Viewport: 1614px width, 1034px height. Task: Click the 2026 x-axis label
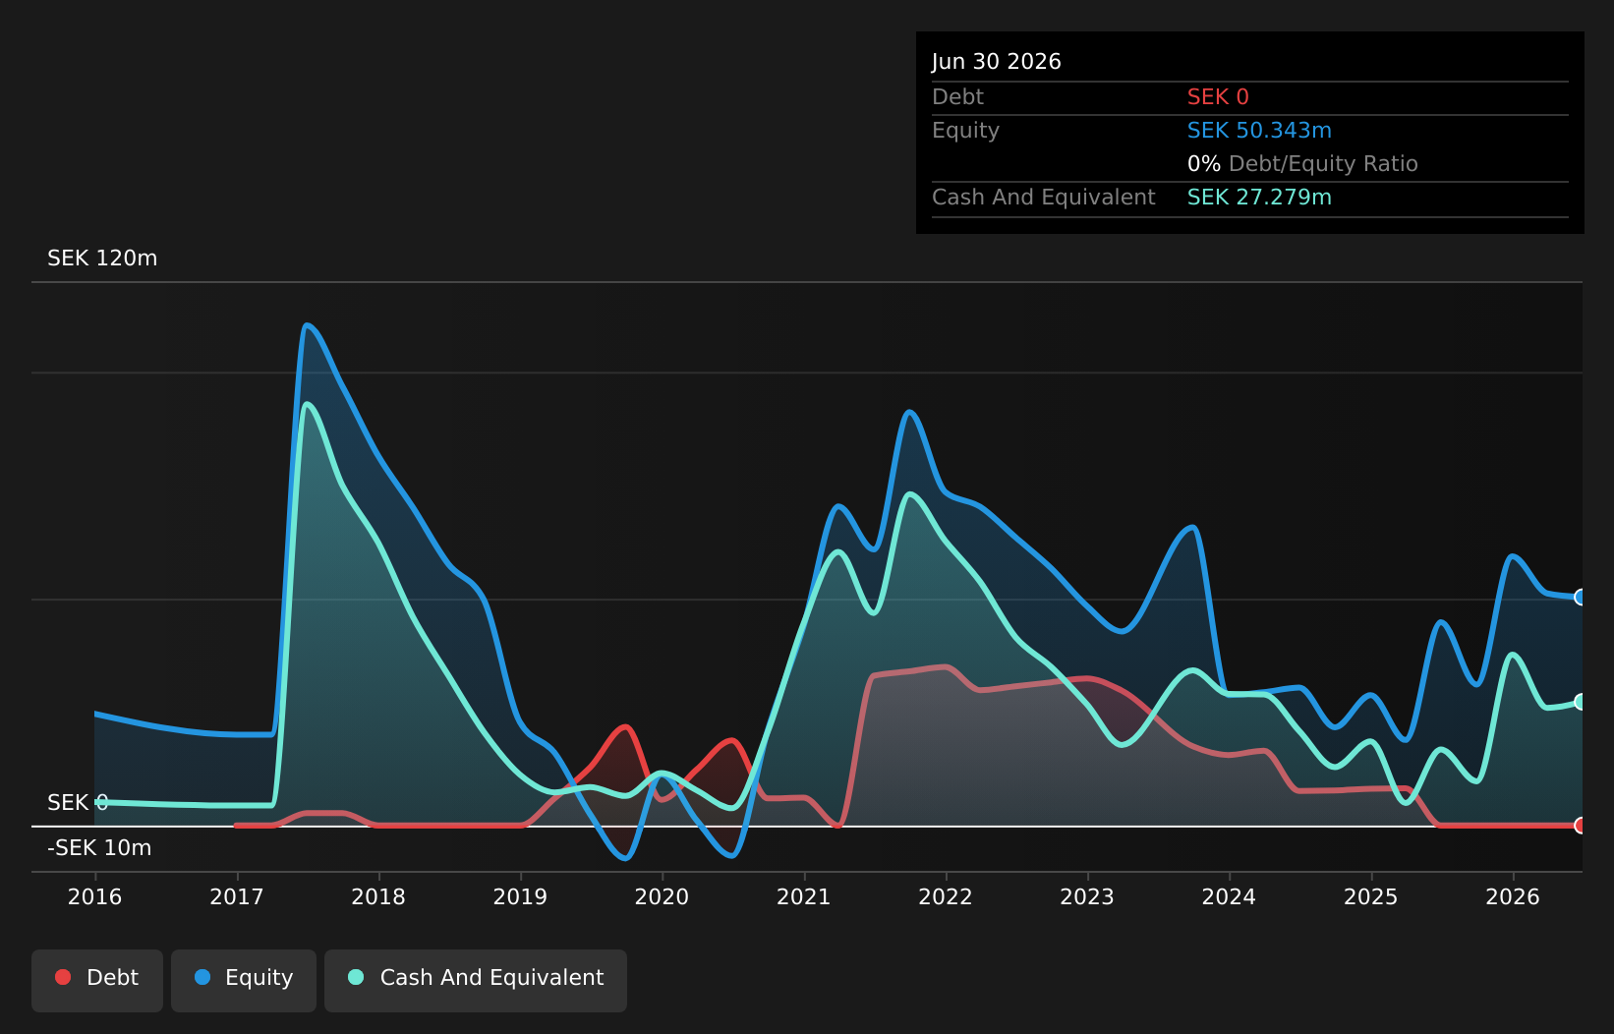[1513, 896]
